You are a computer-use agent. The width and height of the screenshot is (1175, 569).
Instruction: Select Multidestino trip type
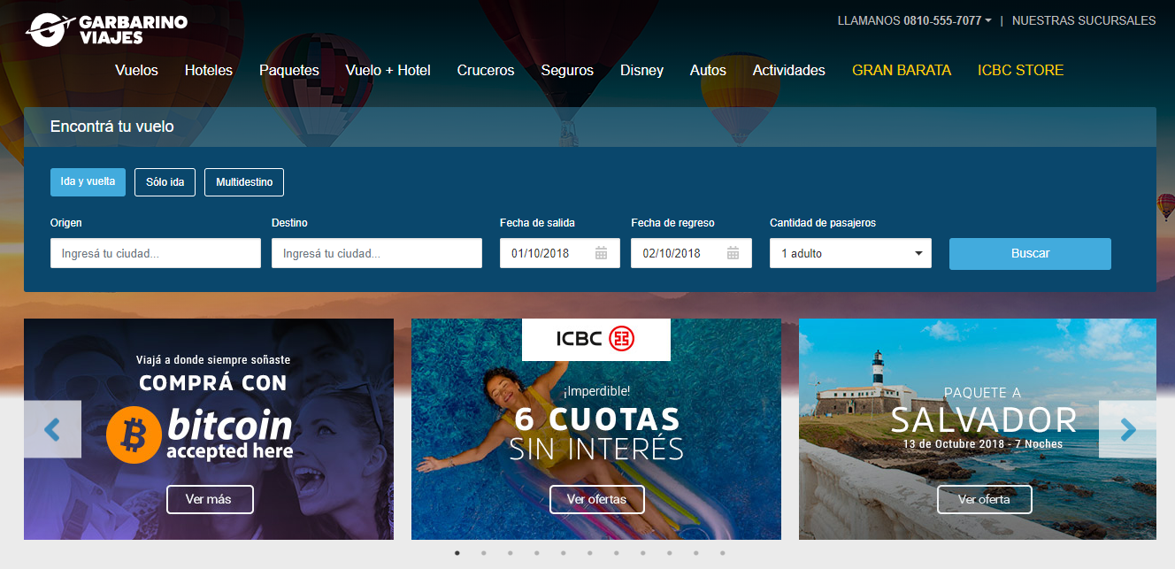[244, 182]
